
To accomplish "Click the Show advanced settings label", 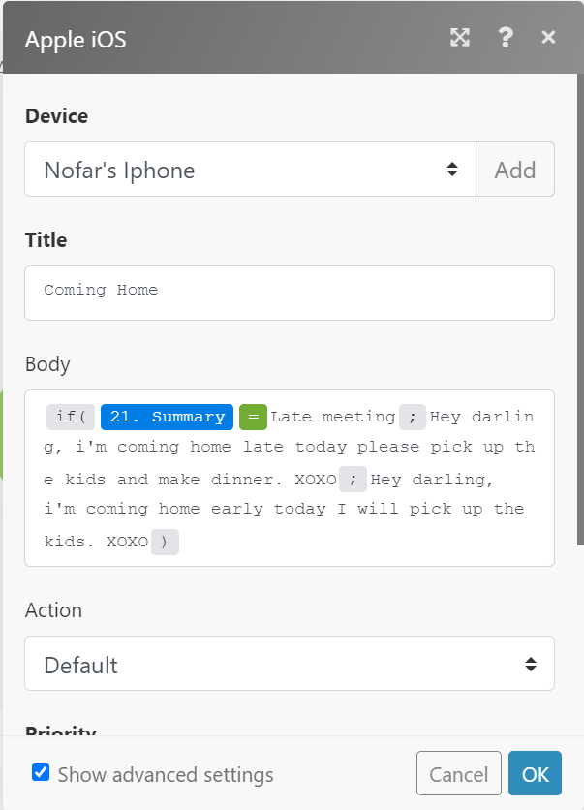I will pos(166,774).
